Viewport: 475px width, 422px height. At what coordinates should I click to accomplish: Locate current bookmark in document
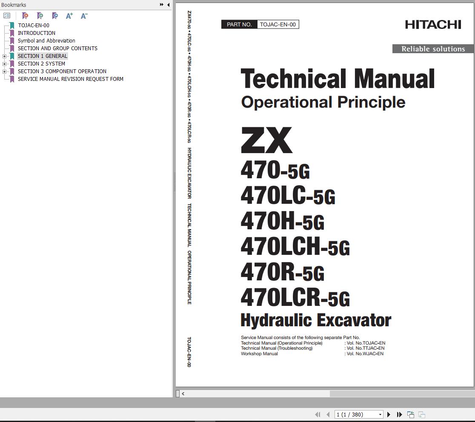point(54,16)
